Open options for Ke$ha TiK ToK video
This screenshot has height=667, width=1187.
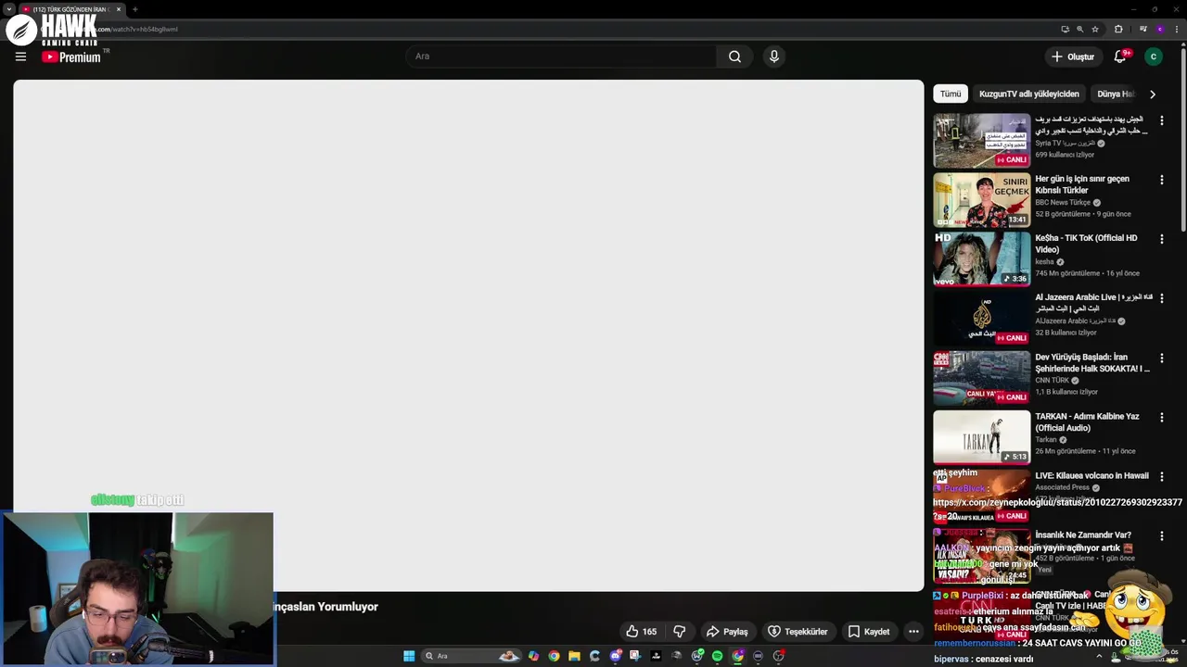(1162, 239)
